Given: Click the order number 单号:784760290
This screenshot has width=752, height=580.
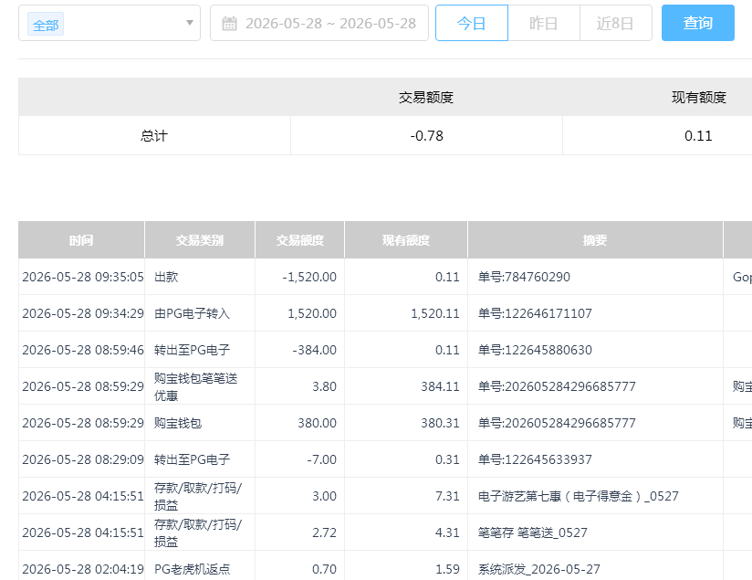Looking at the screenshot, I should 524,277.
